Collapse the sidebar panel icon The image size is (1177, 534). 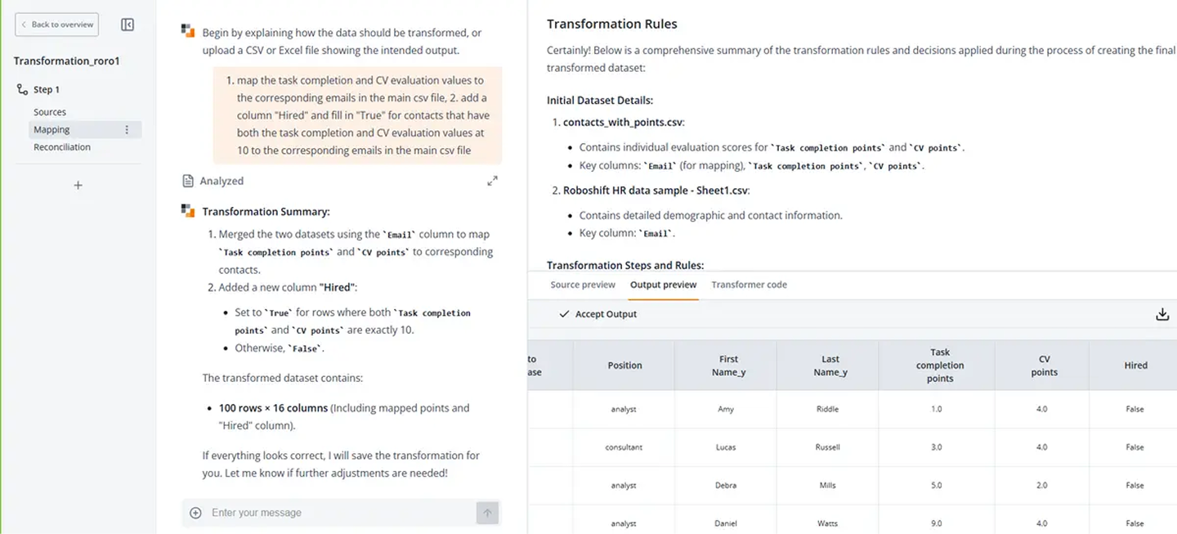(x=128, y=25)
